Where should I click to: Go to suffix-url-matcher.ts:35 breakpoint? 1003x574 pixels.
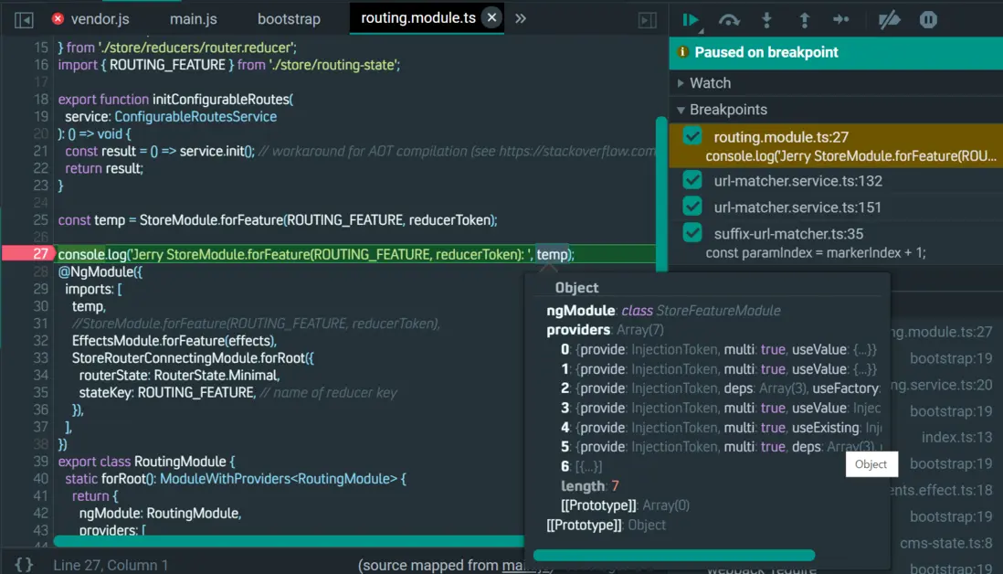[x=788, y=234]
